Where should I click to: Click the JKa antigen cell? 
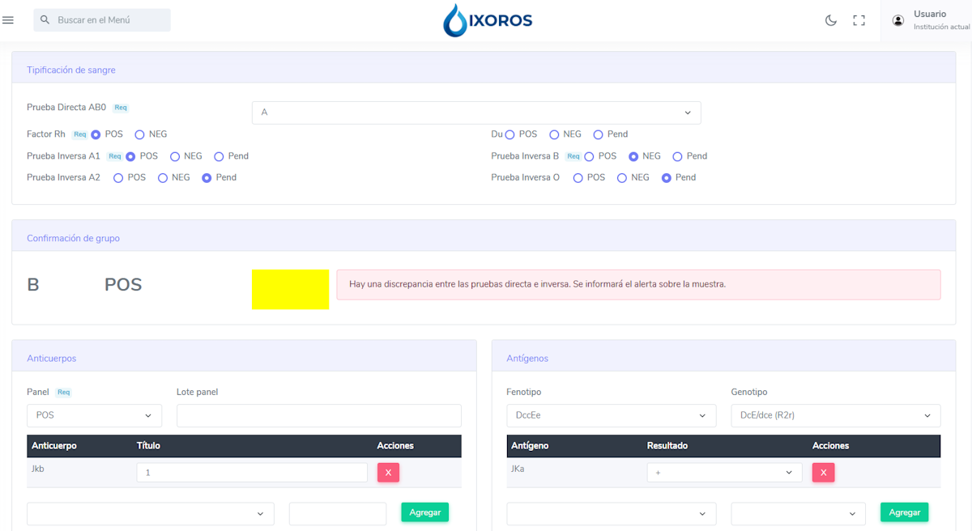click(x=518, y=469)
